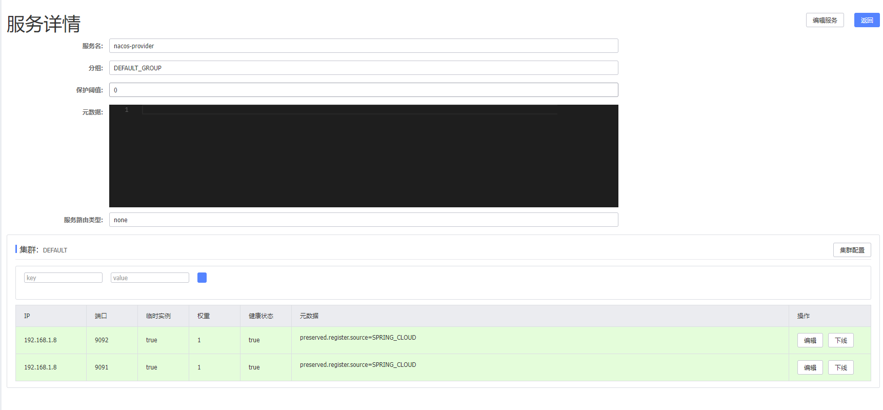The width and height of the screenshot is (883, 410).
Task: Click the 编辑服务 button
Action: [x=825, y=20]
